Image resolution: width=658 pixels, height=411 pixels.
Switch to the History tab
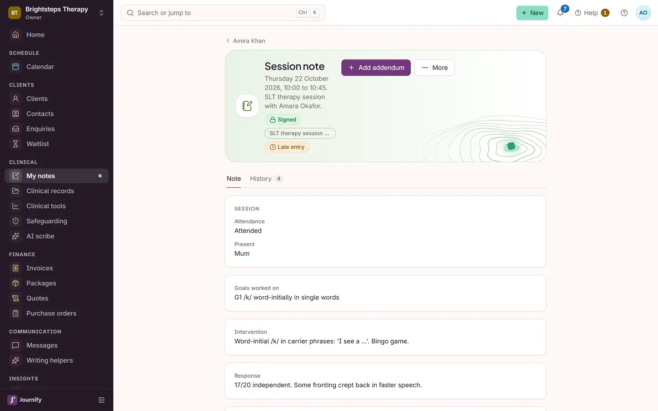pos(266,179)
